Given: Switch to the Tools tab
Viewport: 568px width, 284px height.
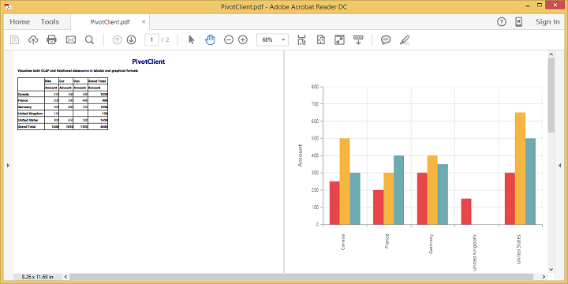Looking at the screenshot, I should pyautogui.click(x=50, y=22).
